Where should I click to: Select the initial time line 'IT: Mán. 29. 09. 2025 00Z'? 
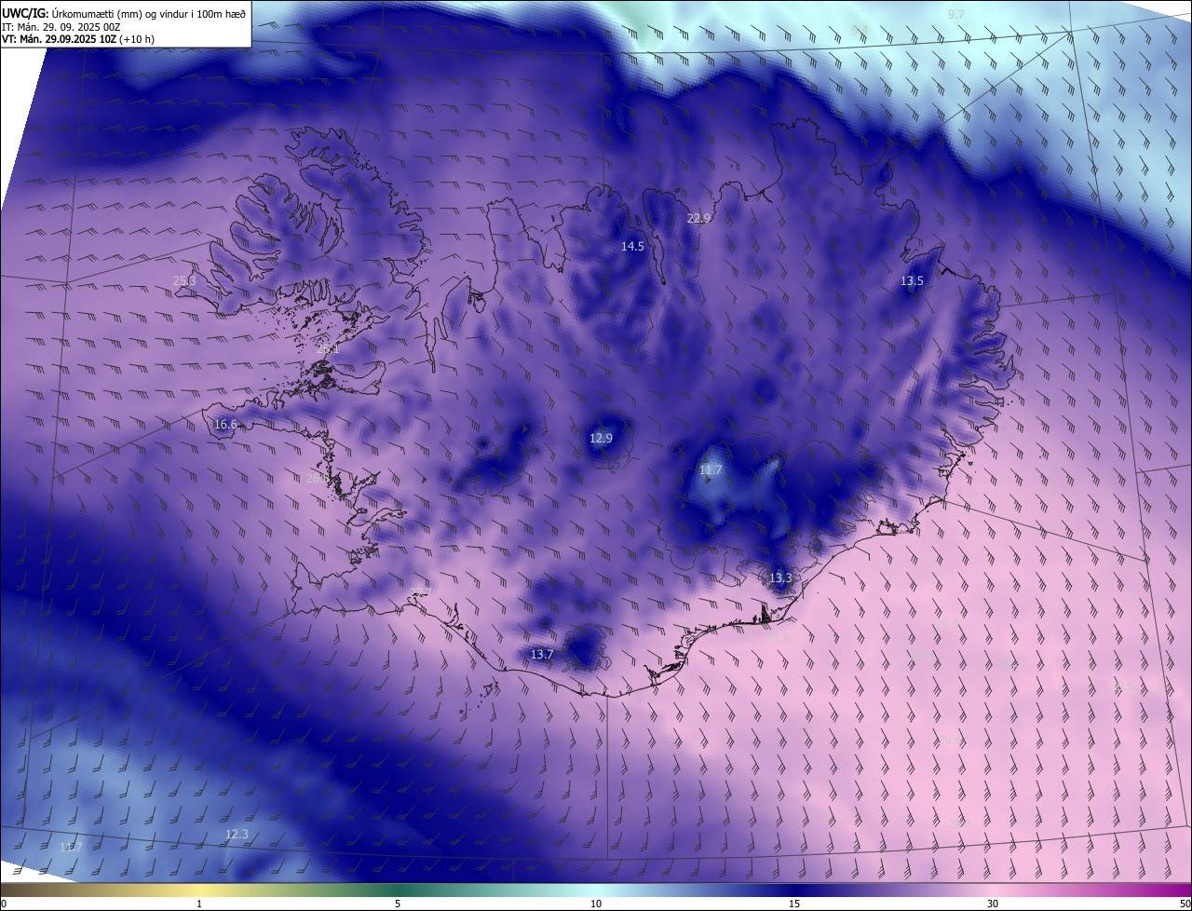[x=61, y=27]
